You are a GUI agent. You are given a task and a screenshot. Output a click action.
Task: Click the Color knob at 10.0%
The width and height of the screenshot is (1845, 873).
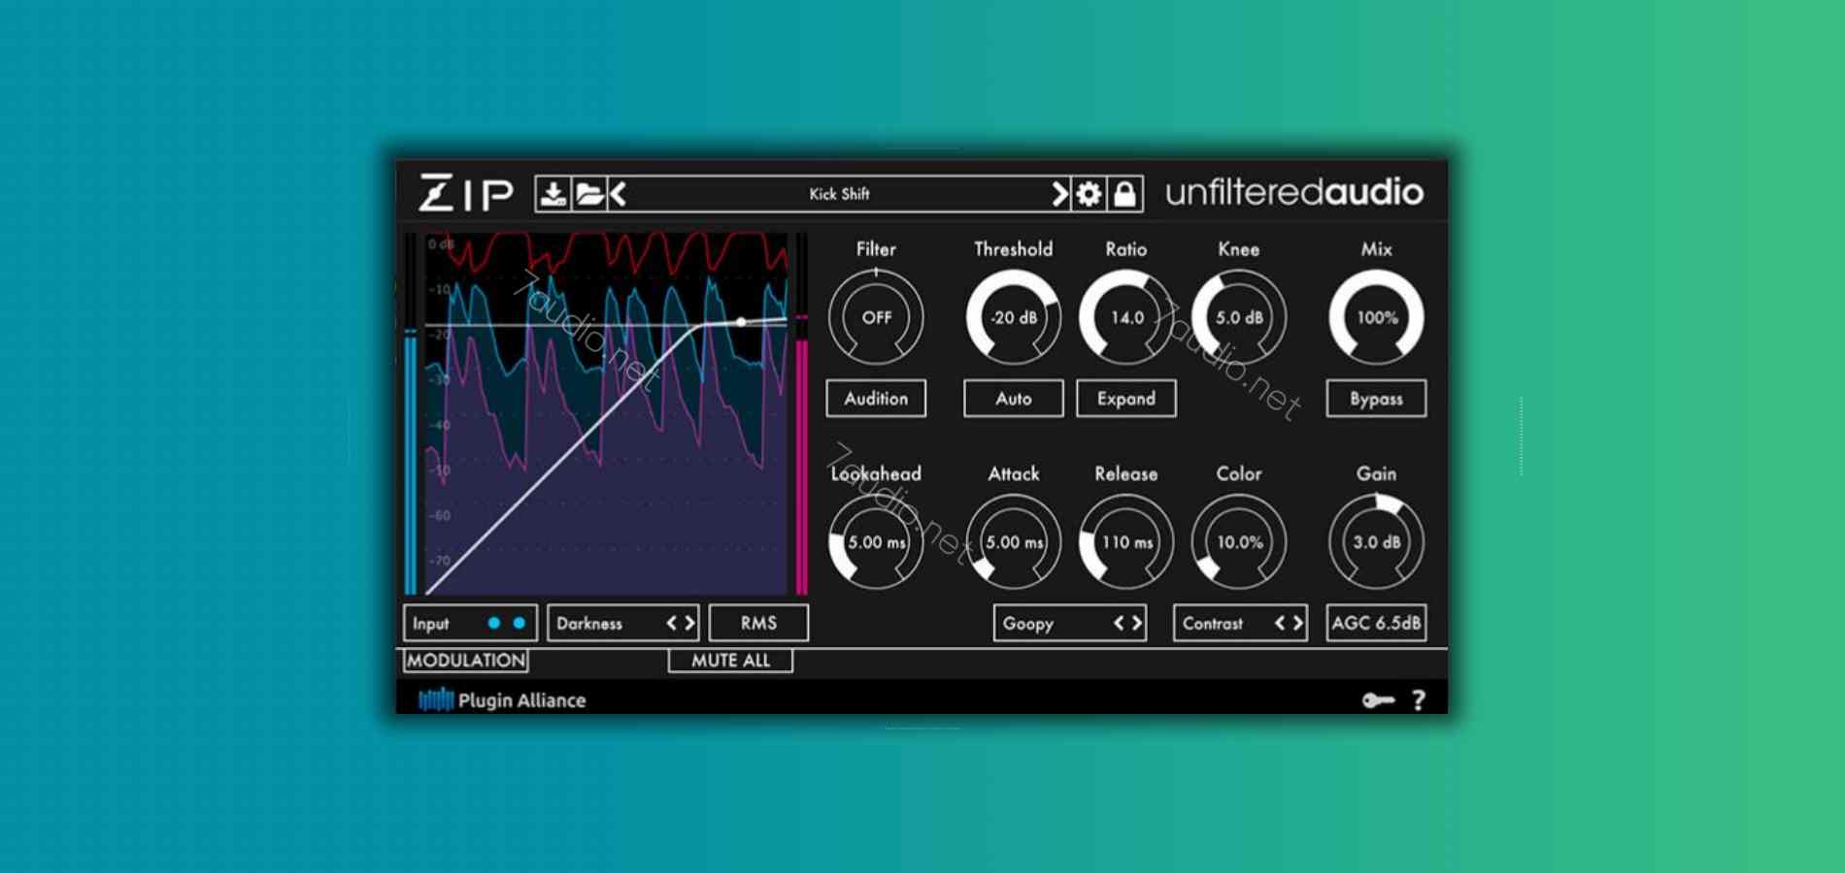point(1239,542)
